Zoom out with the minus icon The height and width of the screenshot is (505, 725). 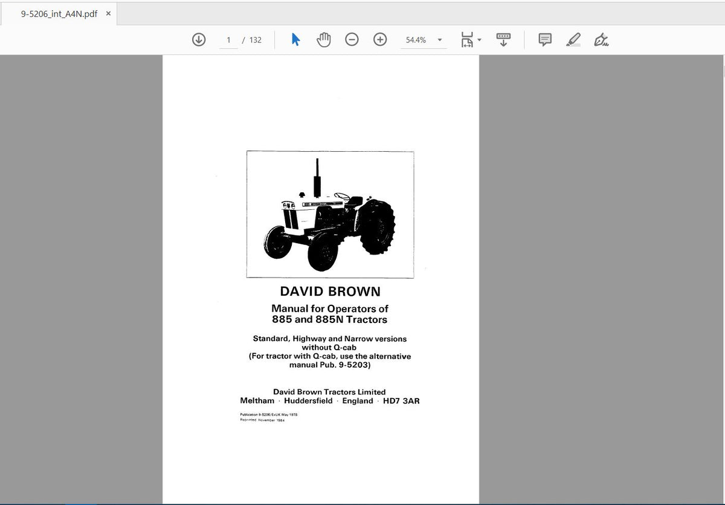352,39
